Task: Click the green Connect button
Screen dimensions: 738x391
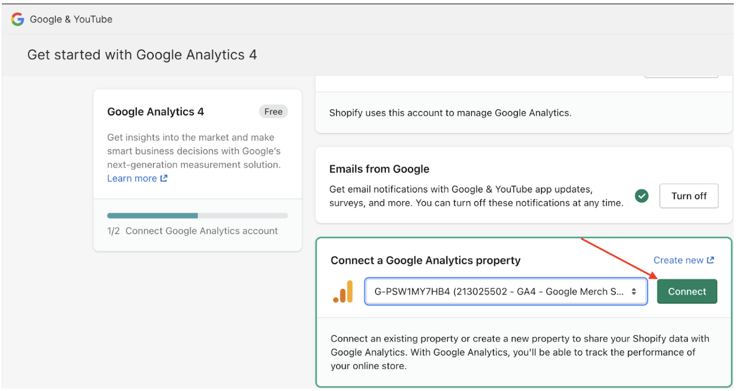Action: [687, 291]
